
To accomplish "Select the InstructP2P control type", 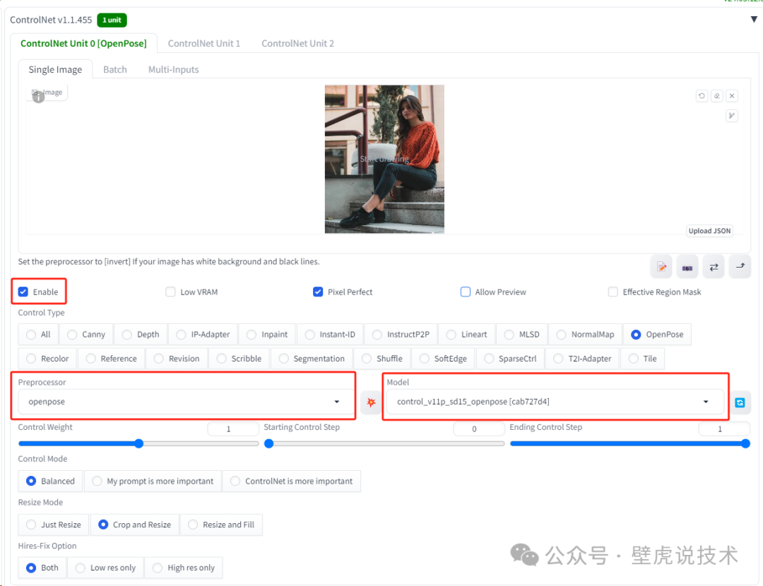I will pyautogui.click(x=401, y=335).
